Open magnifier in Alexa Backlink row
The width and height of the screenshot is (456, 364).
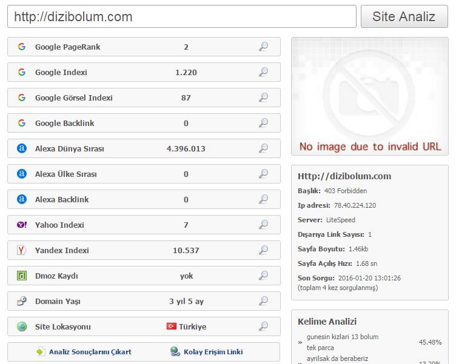pos(264,199)
